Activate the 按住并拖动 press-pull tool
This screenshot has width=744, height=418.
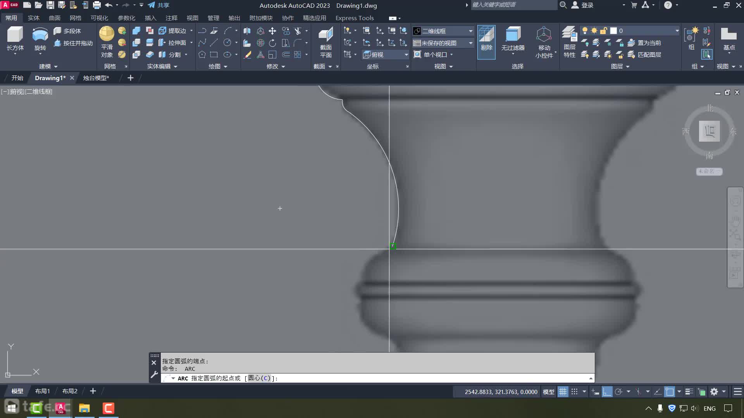73,43
